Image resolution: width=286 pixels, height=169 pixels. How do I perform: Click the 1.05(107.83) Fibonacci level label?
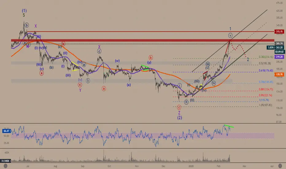[x=265, y=105]
